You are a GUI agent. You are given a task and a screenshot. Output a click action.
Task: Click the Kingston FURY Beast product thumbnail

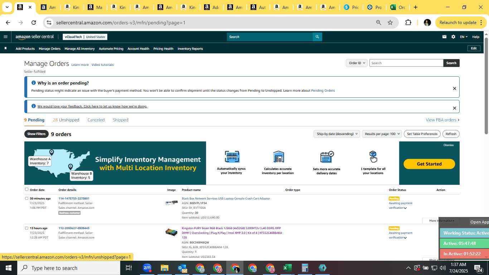coord(171,232)
